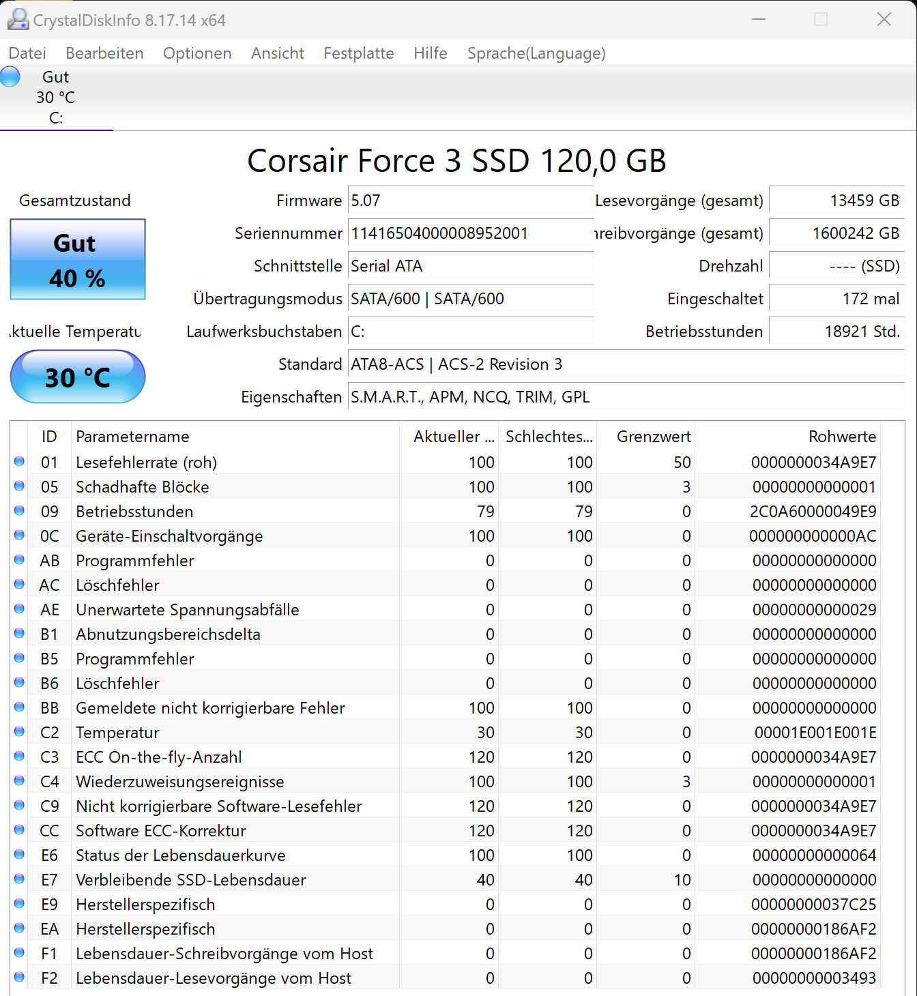The image size is (917, 996).
Task: Click status orb of Verbleibende SSD-Lebensdauer row
Action: coord(19,879)
